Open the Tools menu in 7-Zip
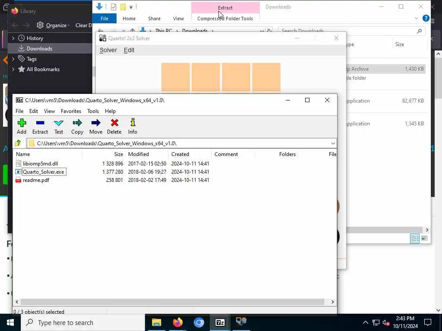This screenshot has width=442, height=331. [93, 111]
